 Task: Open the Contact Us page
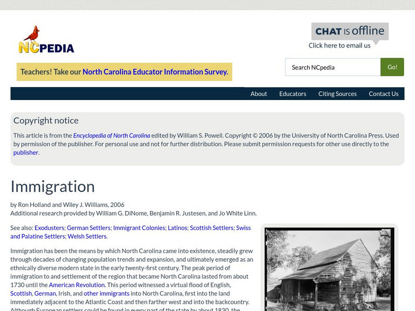pyautogui.click(x=384, y=94)
